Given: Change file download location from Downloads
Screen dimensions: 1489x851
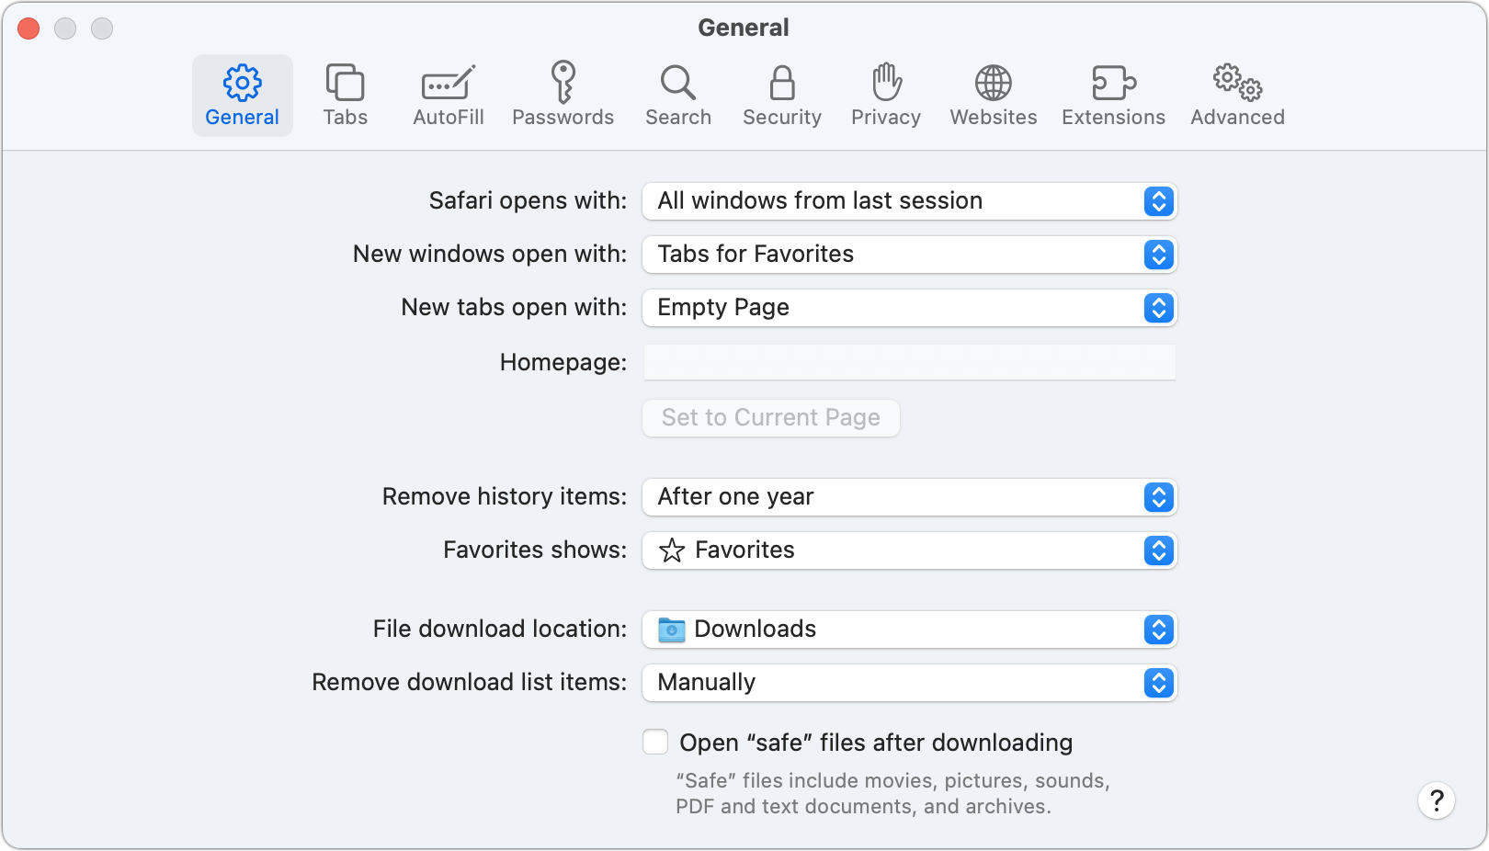Looking at the screenshot, I should pyautogui.click(x=909, y=630).
